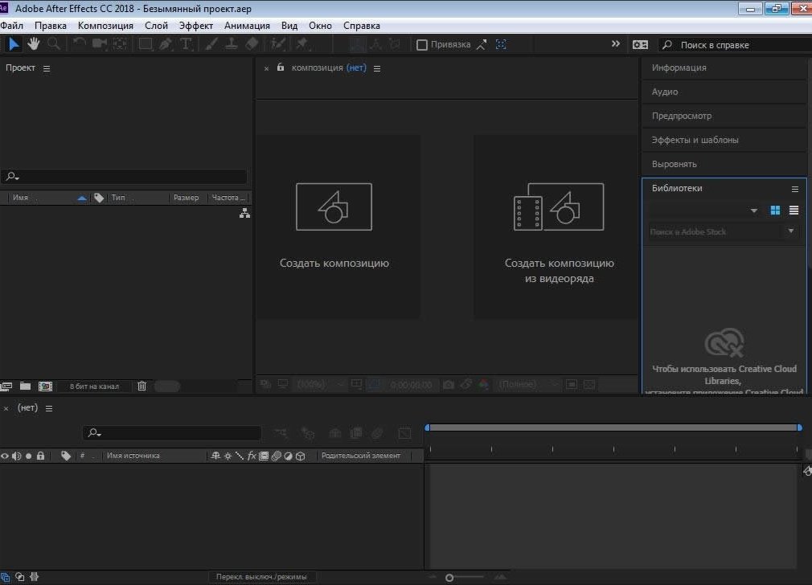Switch Libraries to list view
This screenshot has height=585, width=812.
click(794, 211)
